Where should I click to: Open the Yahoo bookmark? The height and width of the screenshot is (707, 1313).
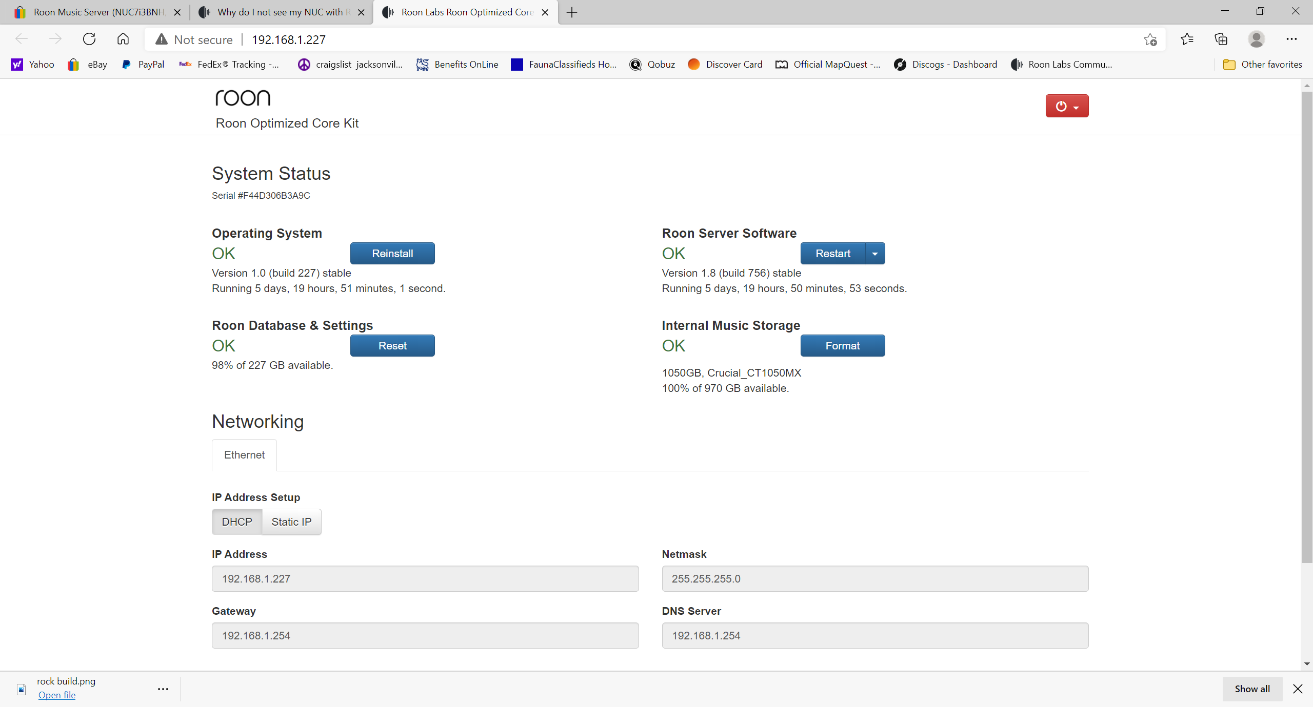(33, 65)
